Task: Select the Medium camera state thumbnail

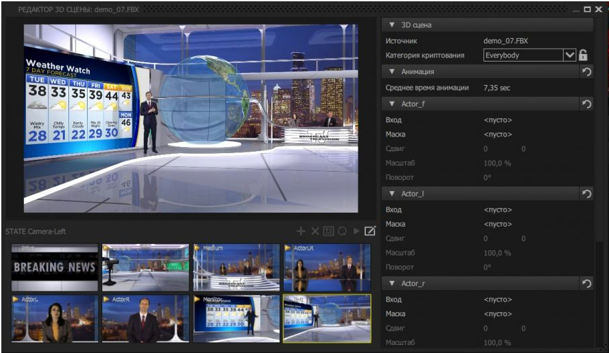Action: coord(236,267)
